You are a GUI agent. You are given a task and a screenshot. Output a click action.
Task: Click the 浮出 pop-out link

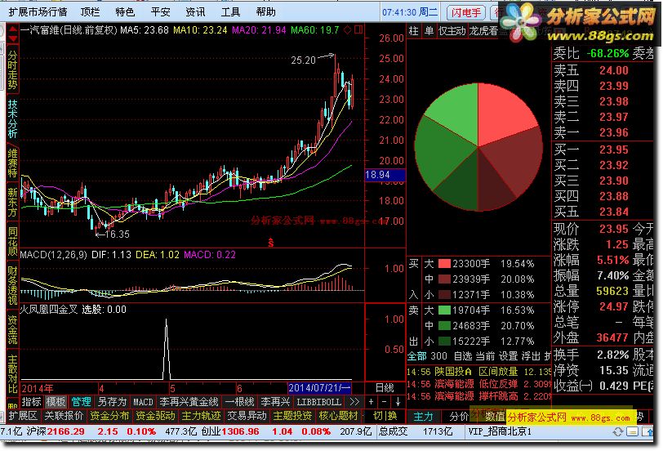point(531,356)
